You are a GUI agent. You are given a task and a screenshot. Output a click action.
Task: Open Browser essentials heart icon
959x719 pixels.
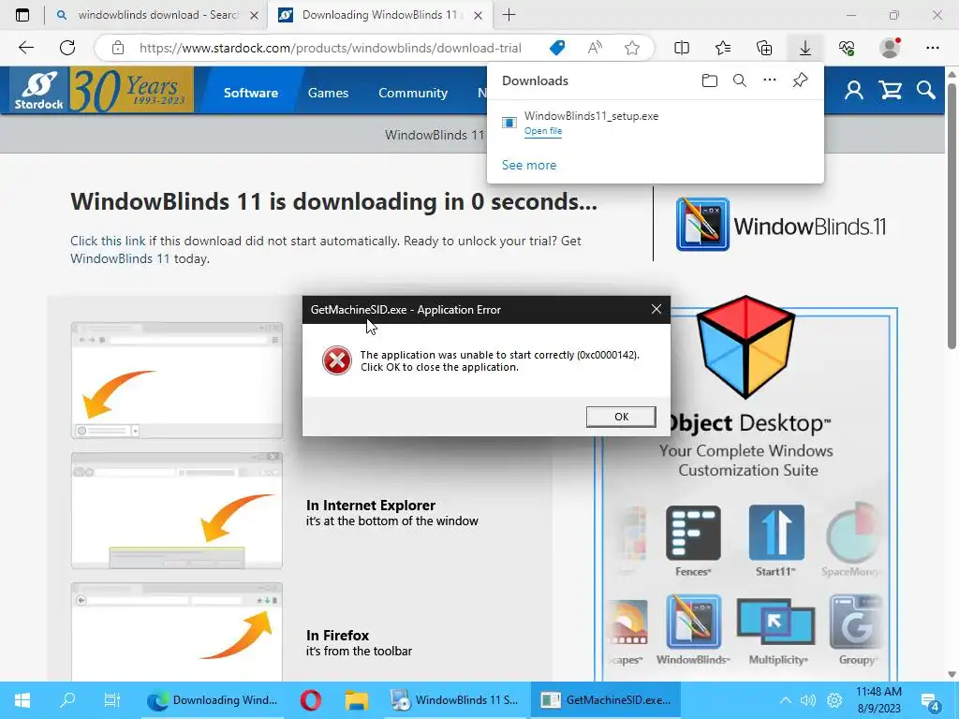(x=847, y=48)
